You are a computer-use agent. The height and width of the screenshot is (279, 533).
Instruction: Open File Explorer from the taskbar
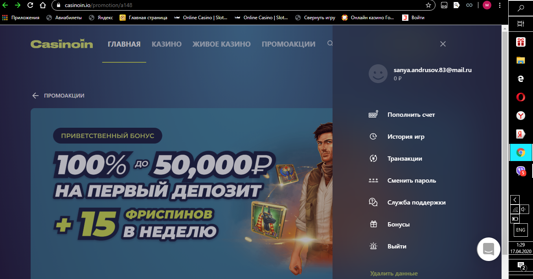521,60
